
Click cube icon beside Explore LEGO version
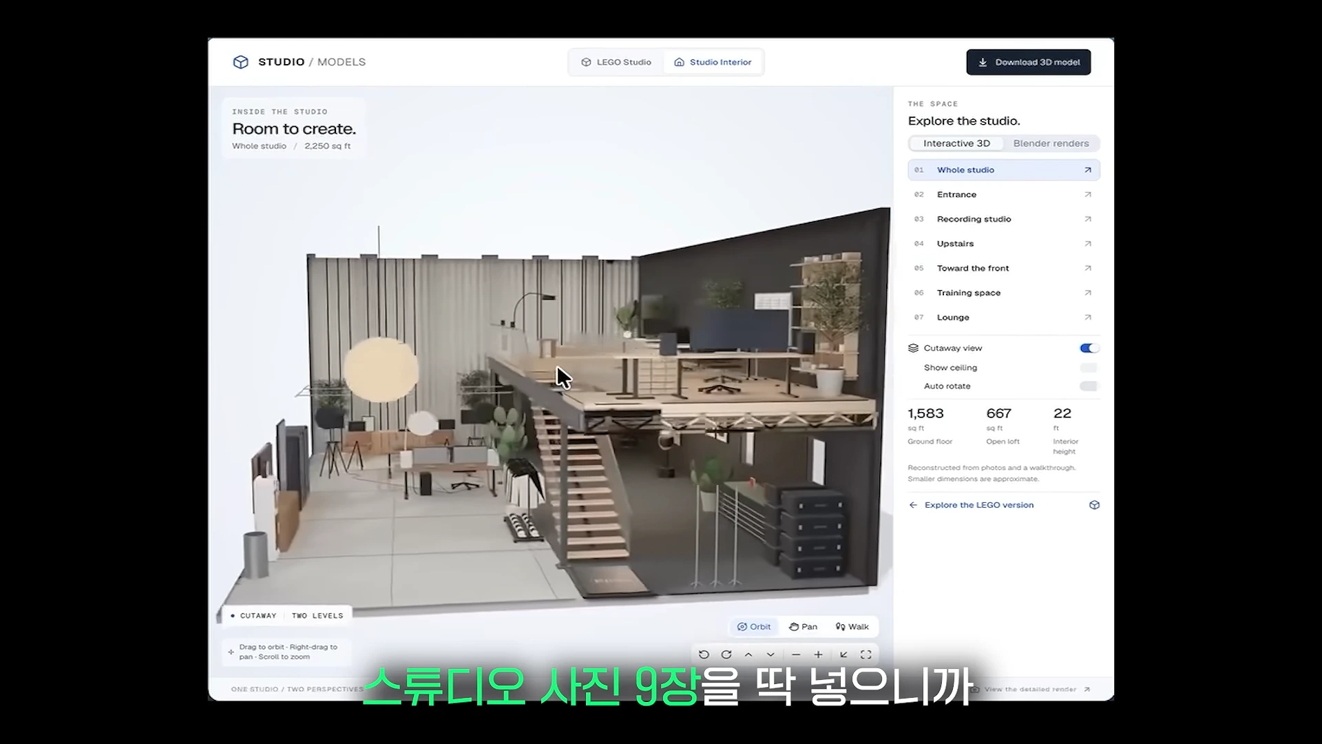pyautogui.click(x=1094, y=505)
